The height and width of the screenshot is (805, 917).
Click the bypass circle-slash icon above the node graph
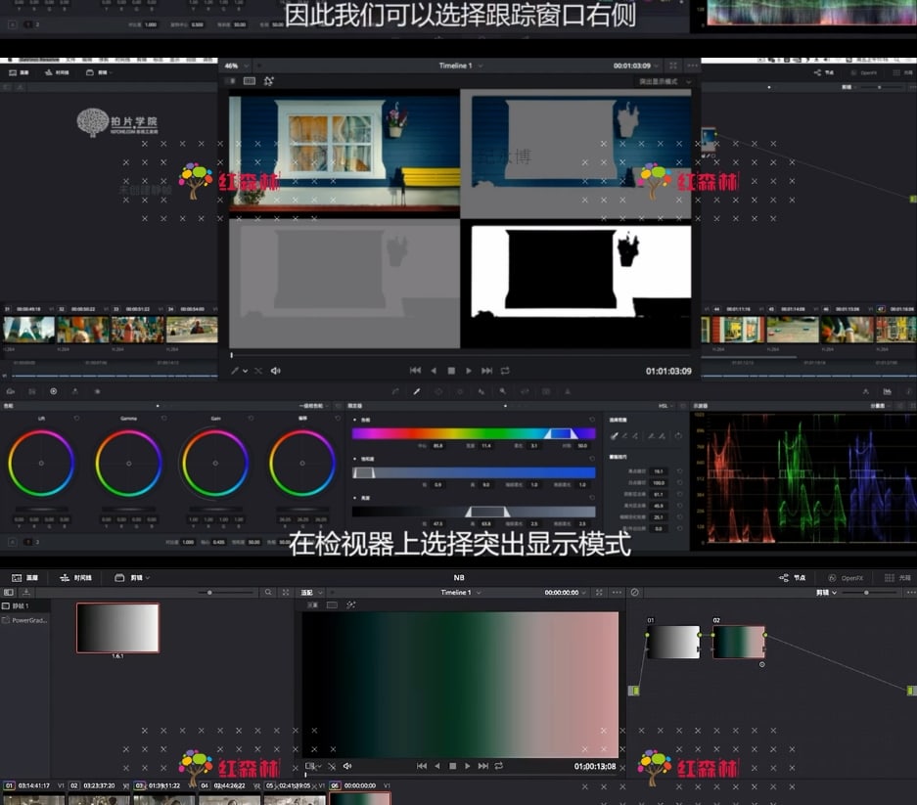(634, 592)
